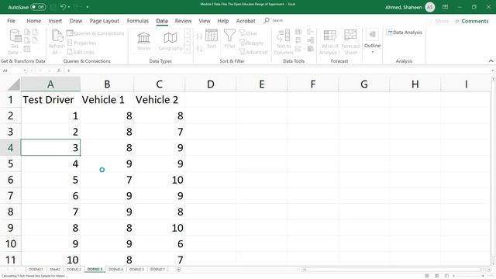The height and width of the screenshot is (279, 496).
Task: Click the Flash Fill icon
Action: pyautogui.click(x=298, y=31)
